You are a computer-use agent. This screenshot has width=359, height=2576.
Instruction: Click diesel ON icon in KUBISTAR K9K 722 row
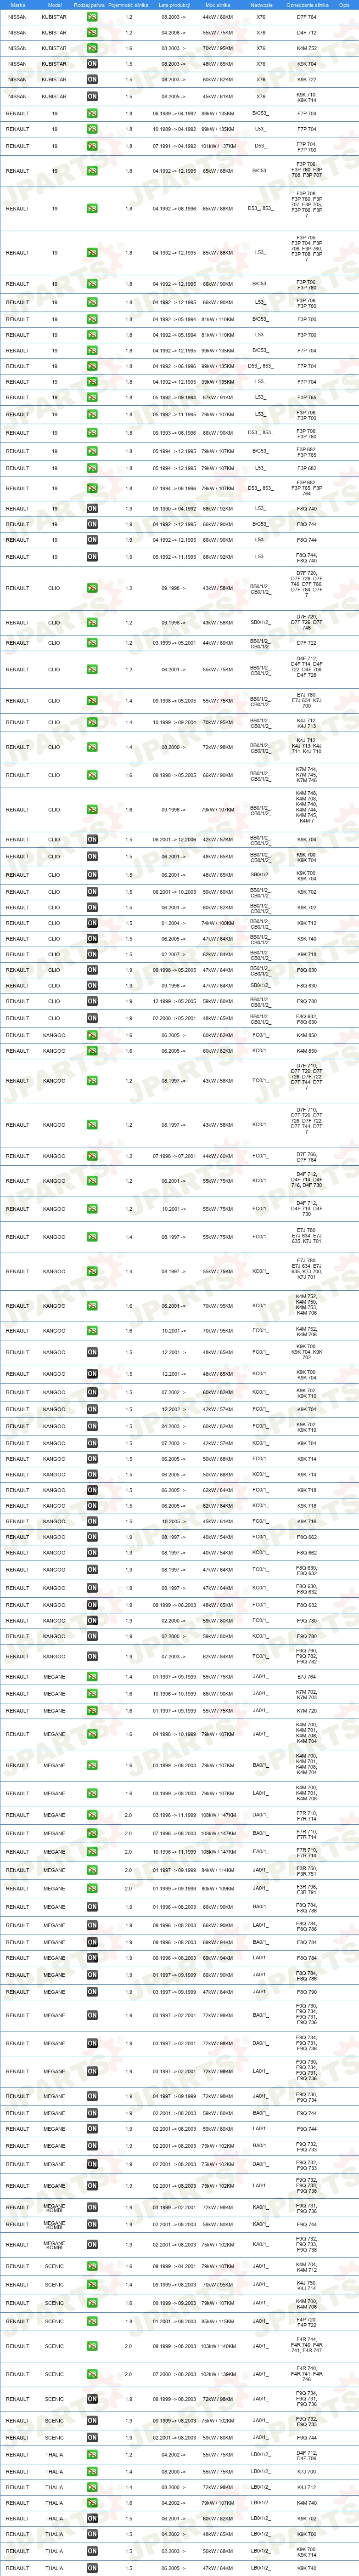click(x=92, y=79)
